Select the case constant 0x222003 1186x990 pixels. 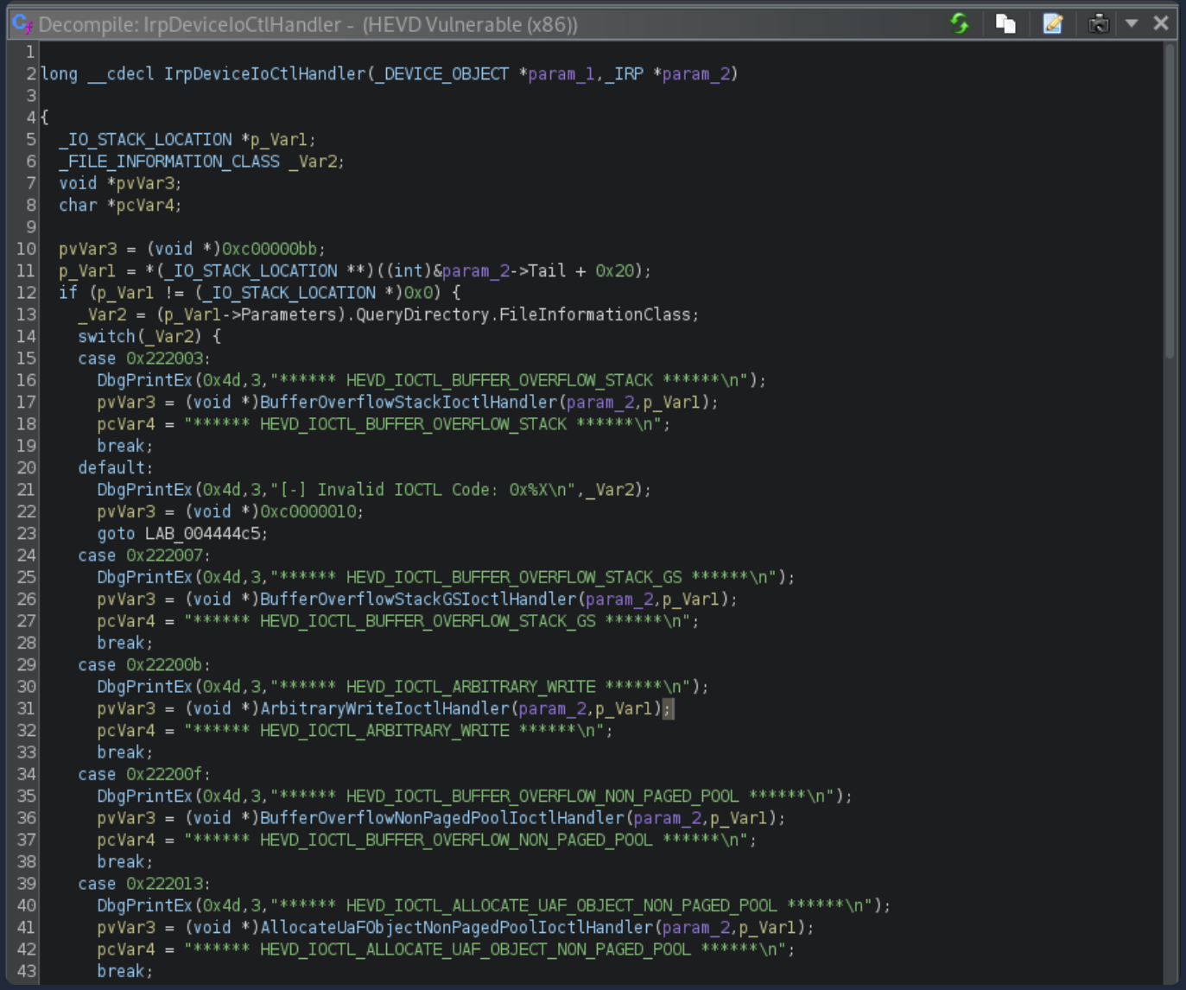(x=165, y=359)
